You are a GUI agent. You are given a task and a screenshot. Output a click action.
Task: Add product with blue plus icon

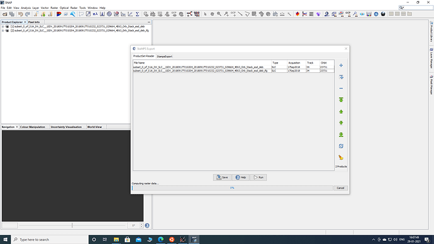tap(341, 65)
